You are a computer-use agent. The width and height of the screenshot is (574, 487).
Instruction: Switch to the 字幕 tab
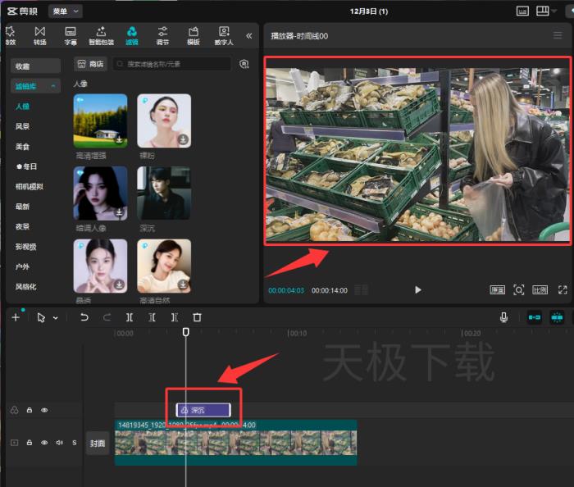click(71, 35)
